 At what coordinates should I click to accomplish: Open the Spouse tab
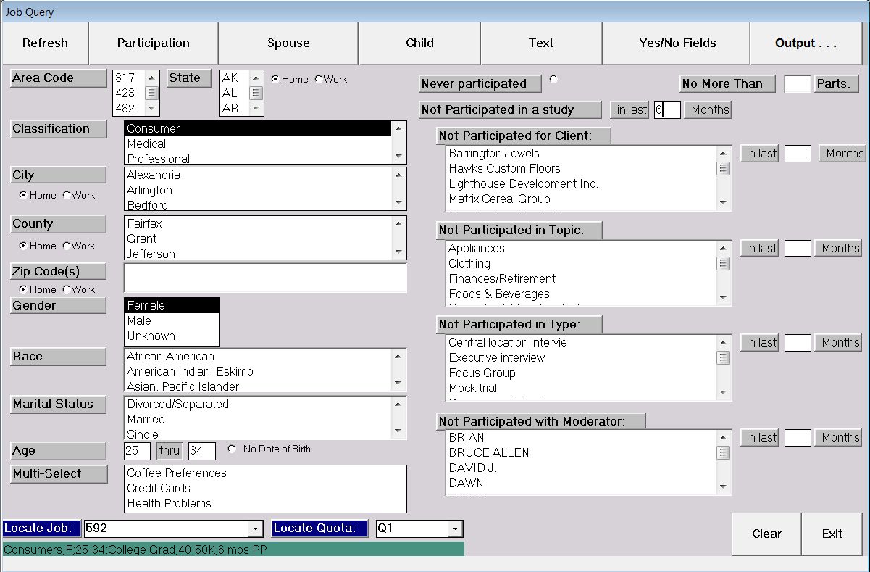[x=288, y=43]
